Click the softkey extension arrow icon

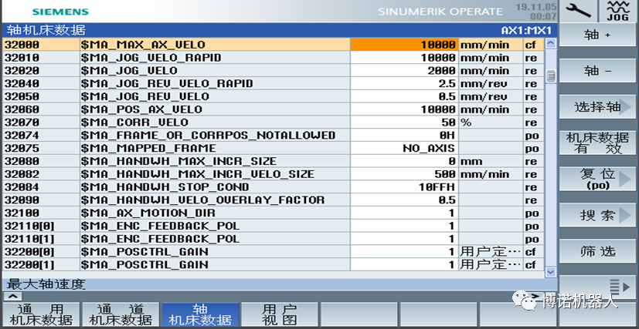click(597, 287)
